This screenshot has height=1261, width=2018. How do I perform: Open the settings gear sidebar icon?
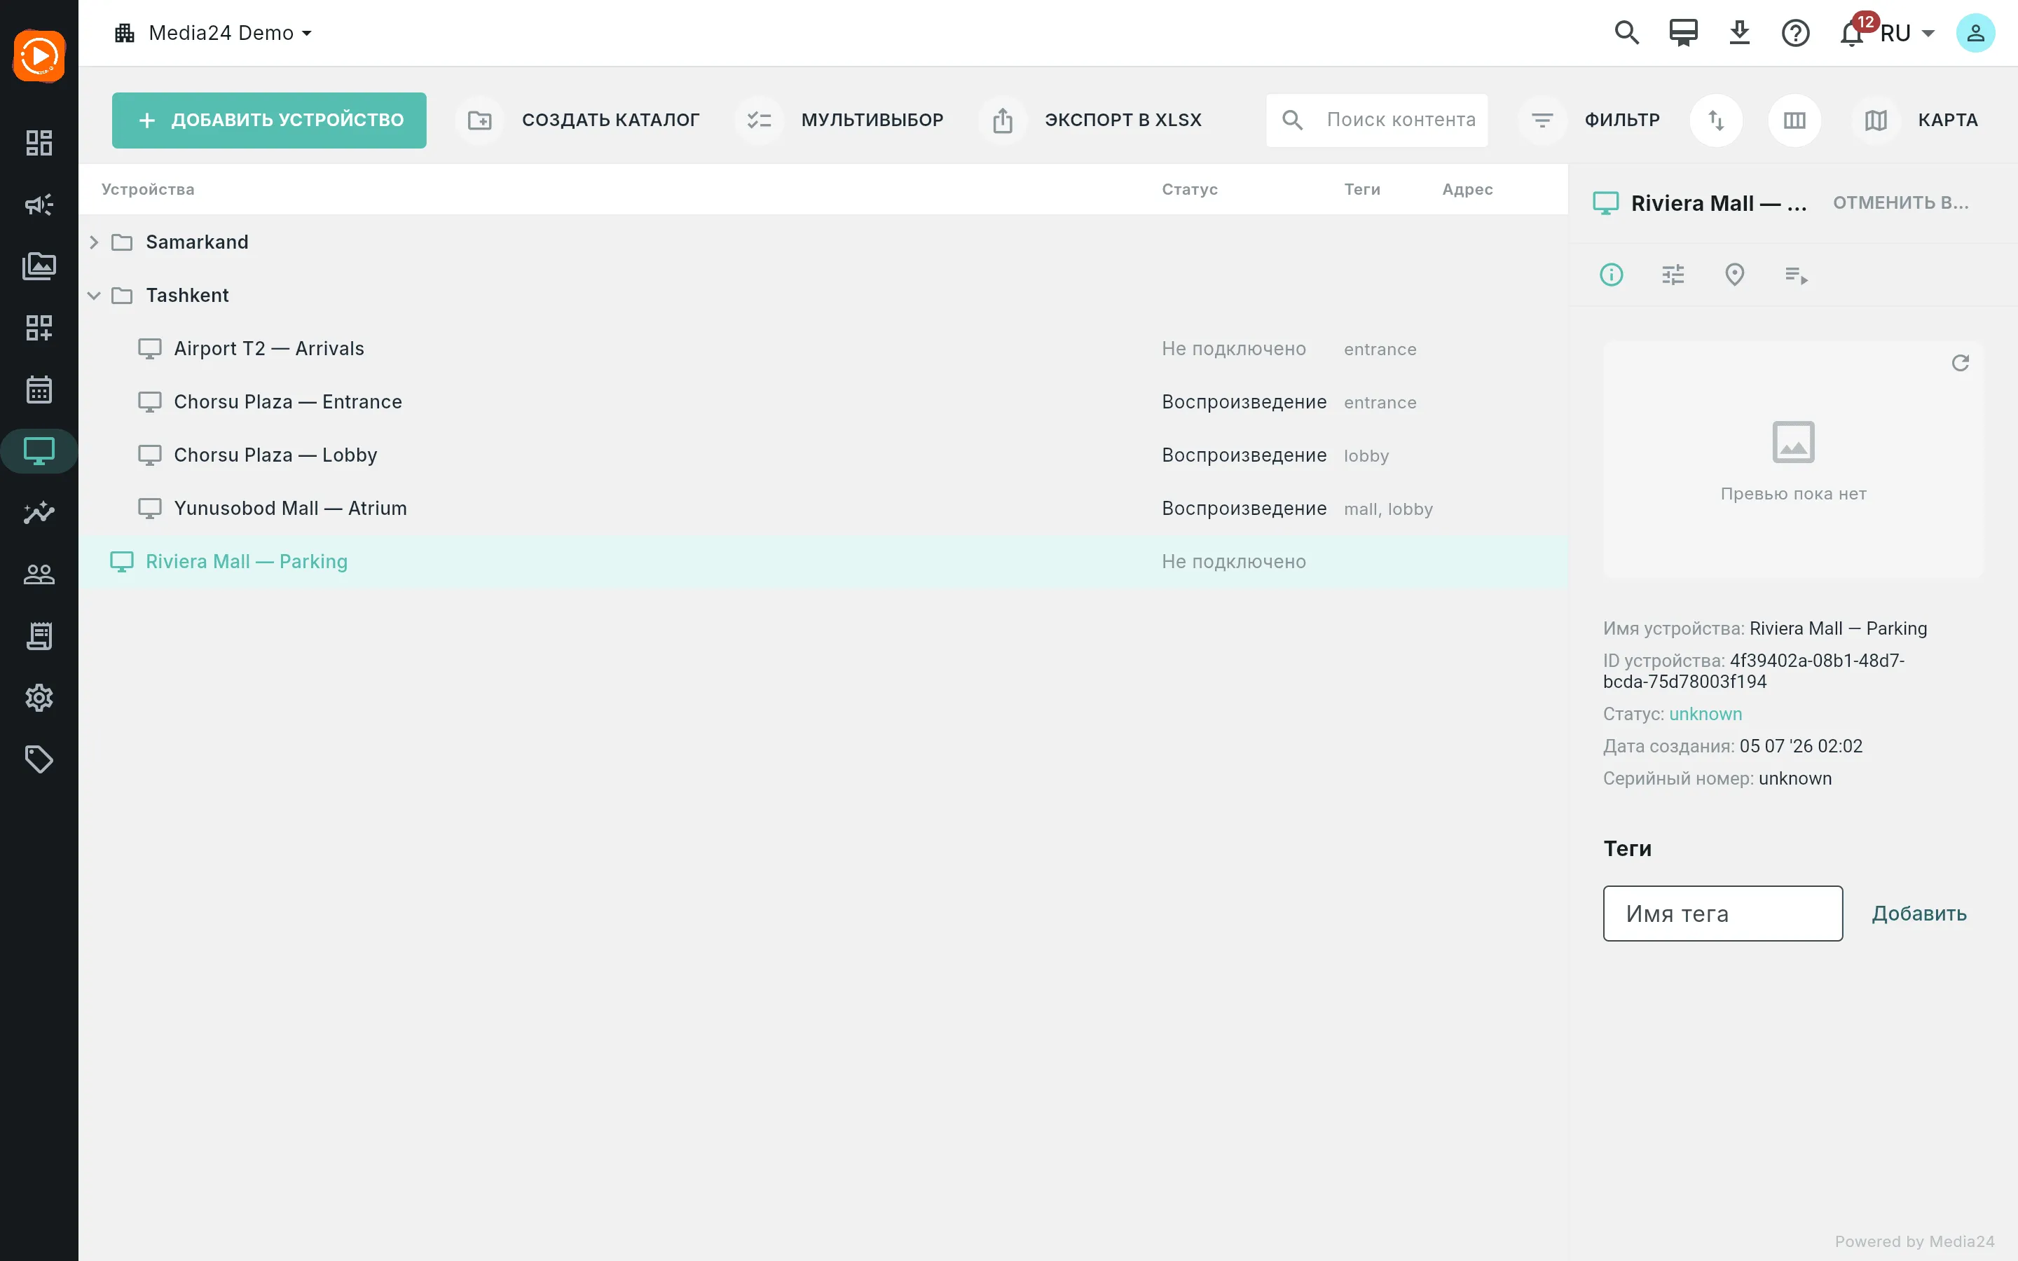pyautogui.click(x=39, y=698)
